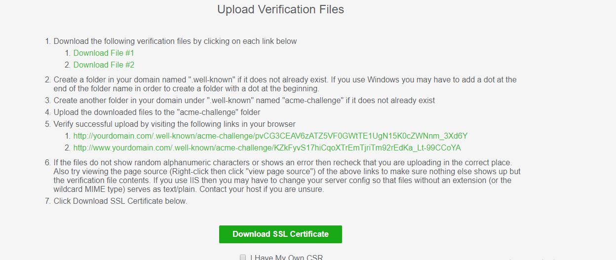Click the I Have My Own CSR label
616x260 pixels.
(286, 258)
